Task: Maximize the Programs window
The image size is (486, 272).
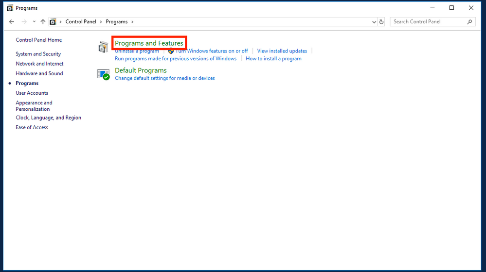Action: tap(451, 8)
